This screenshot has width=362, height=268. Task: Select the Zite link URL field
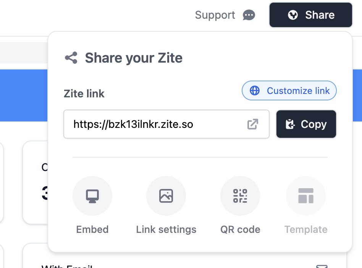pyautogui.click(x=166, y=124)
